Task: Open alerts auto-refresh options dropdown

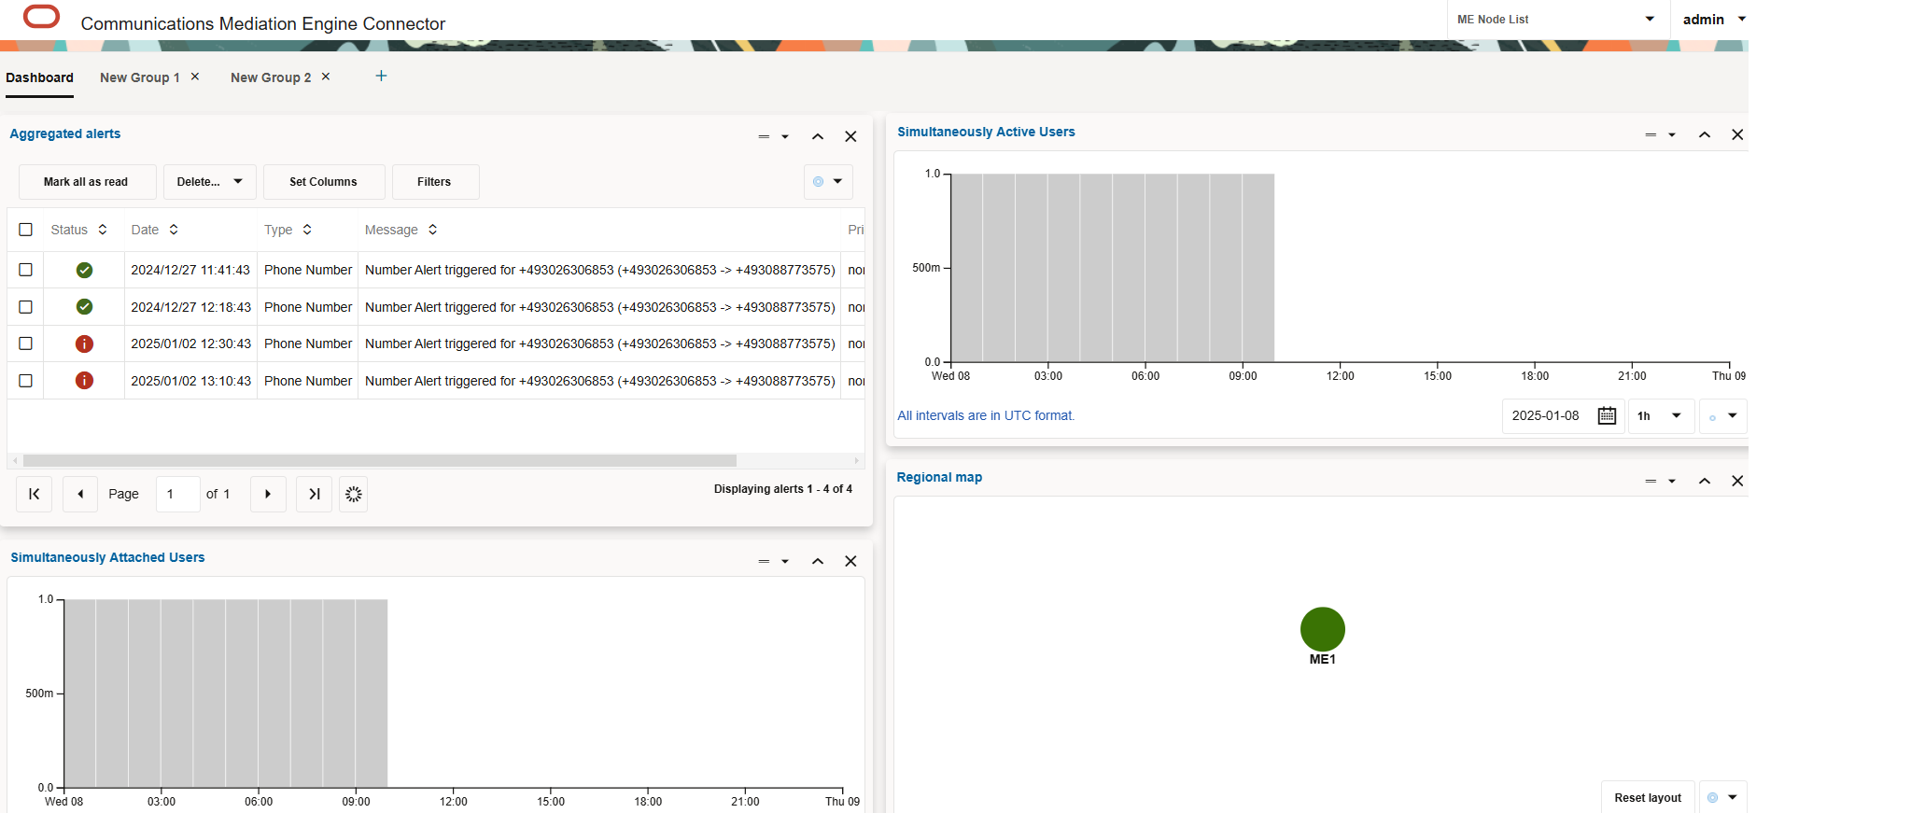Action: pos(828,182)
